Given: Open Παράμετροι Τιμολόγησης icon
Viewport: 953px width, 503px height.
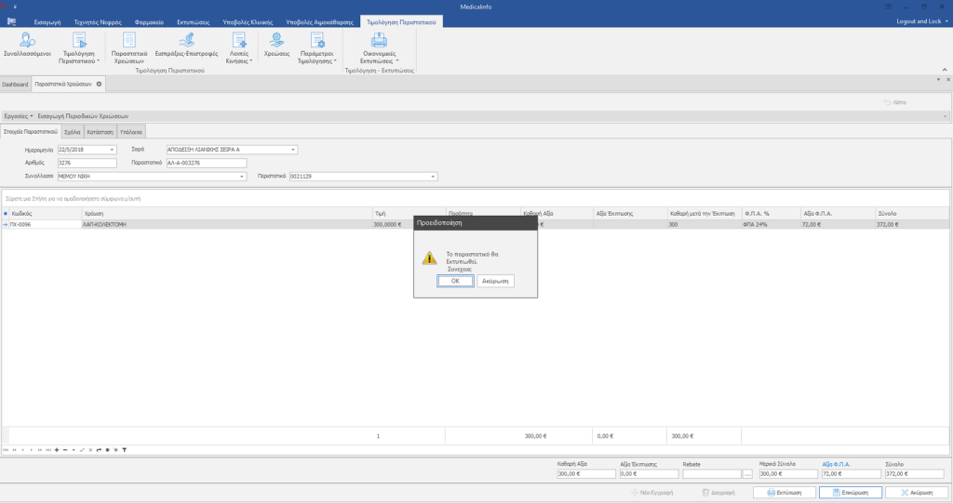Looking at the screenshot, I should [x=317, y=40].
